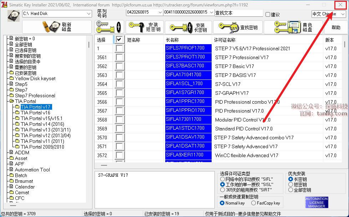Install long key button with key icon
349x217 pixels.
pos(188,27)
